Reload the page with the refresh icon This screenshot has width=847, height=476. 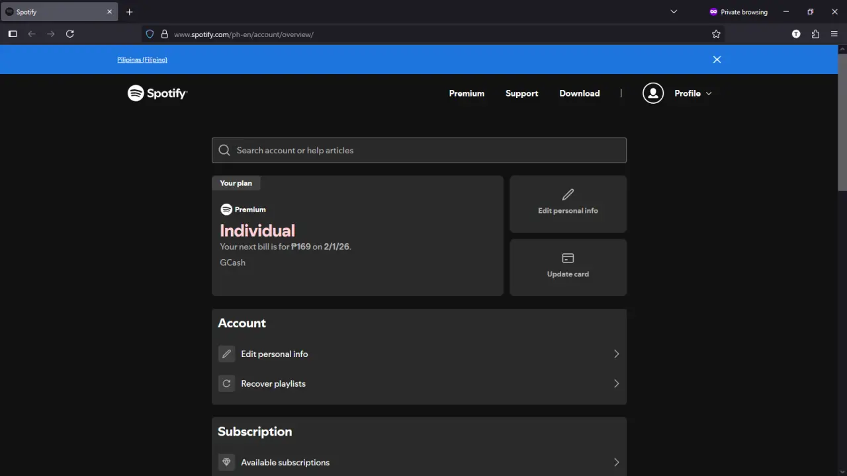coord(70,34)
